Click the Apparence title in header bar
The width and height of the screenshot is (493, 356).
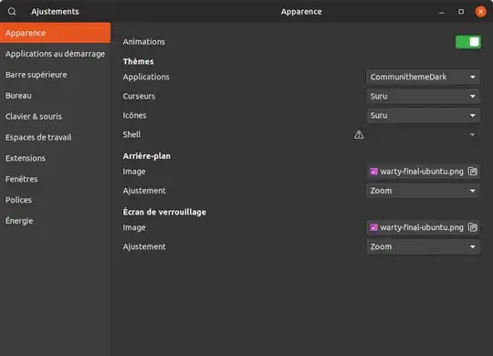click(301, 12)
